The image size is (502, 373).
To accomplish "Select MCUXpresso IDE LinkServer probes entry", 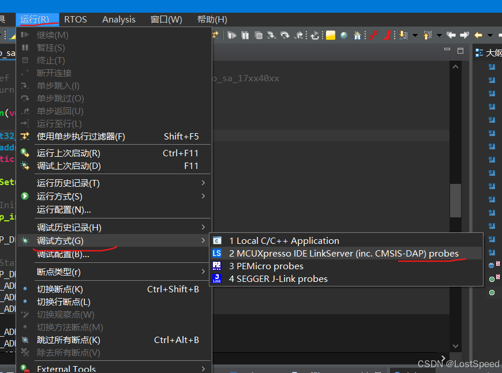I will point(346,253).
